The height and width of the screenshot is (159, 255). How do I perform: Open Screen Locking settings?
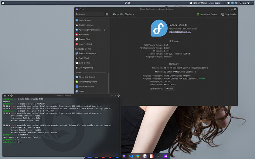[91, 25]
